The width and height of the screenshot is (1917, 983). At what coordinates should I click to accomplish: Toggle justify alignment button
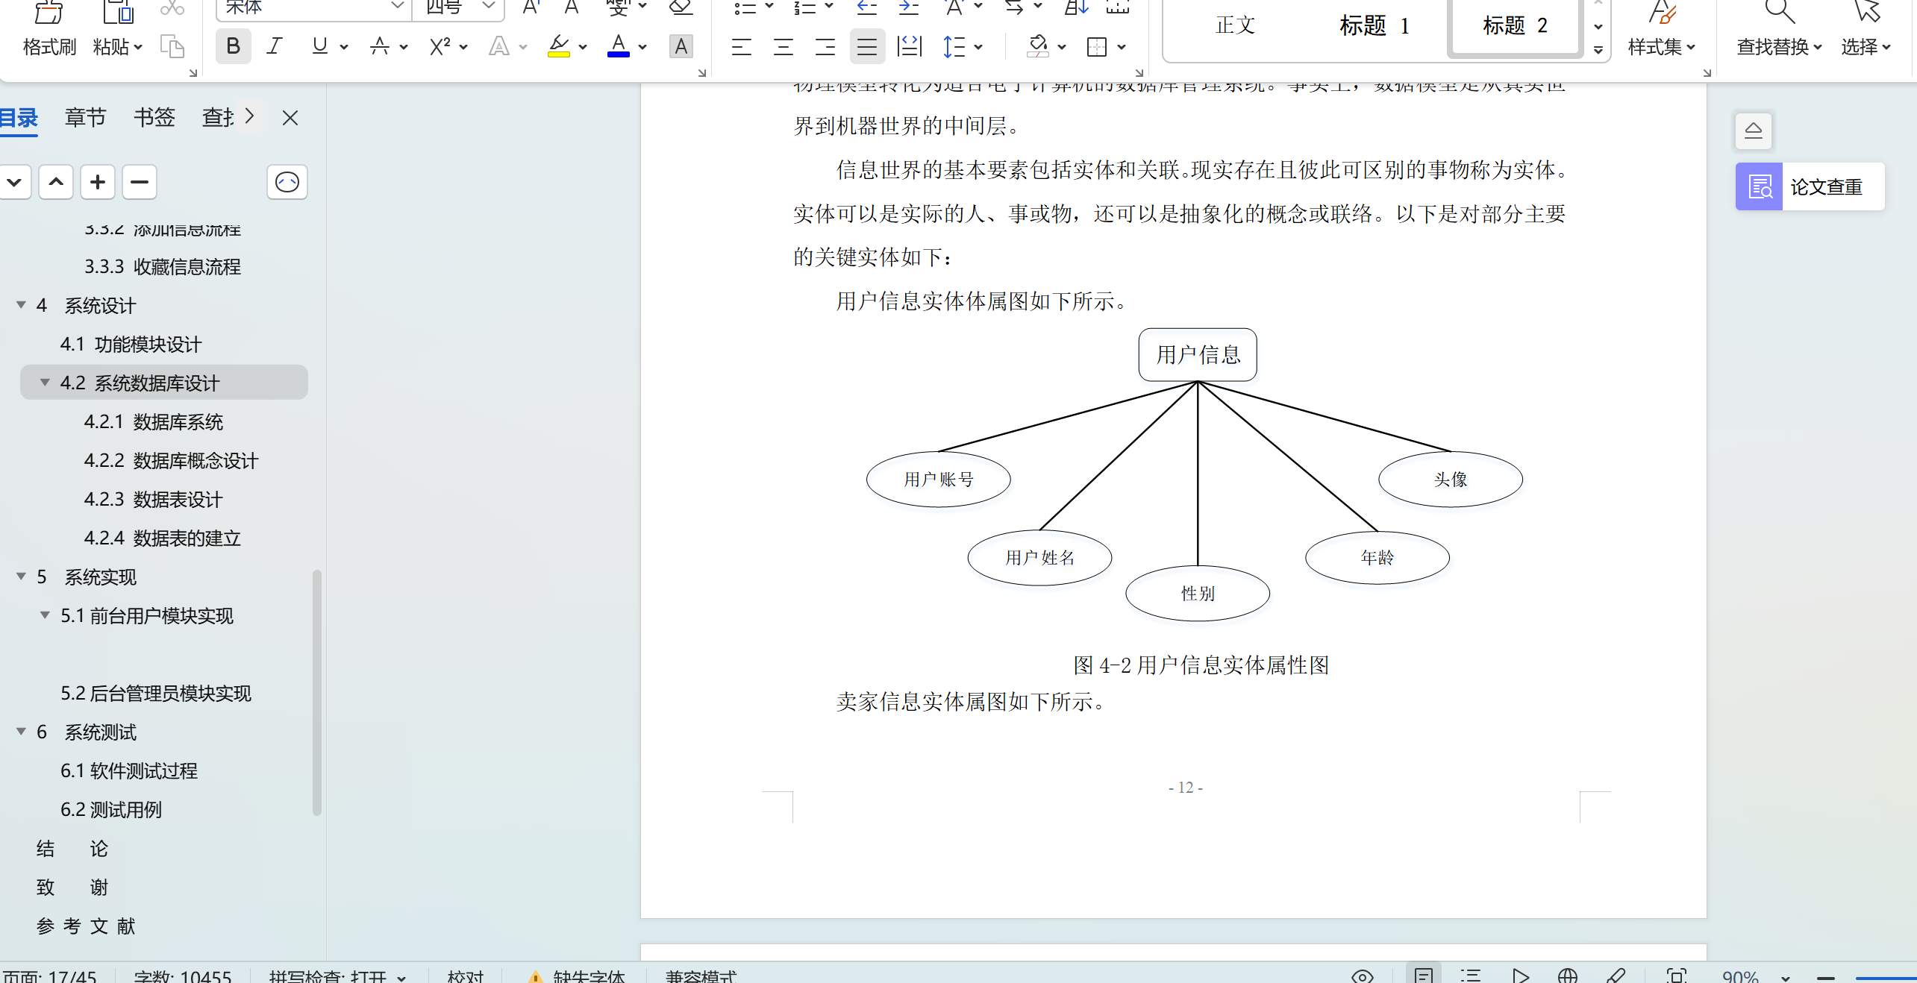click(x=866, y=47)
